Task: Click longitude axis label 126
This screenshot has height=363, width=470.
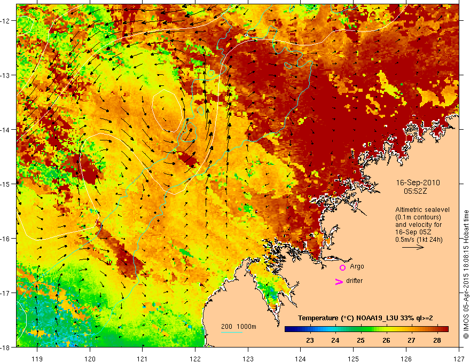Action: tap(406, 359)
